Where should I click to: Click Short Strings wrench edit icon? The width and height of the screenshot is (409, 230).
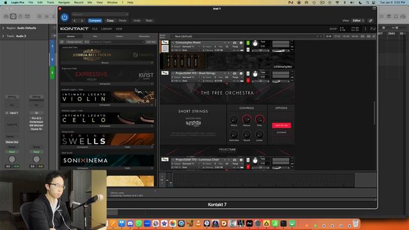[165, 73]
